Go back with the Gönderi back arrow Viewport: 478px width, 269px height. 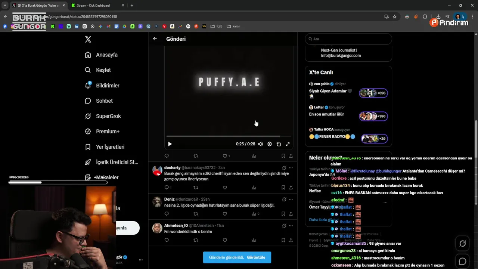[155, 39]
